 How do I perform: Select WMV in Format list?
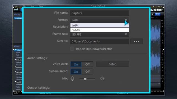pos(100,30)
